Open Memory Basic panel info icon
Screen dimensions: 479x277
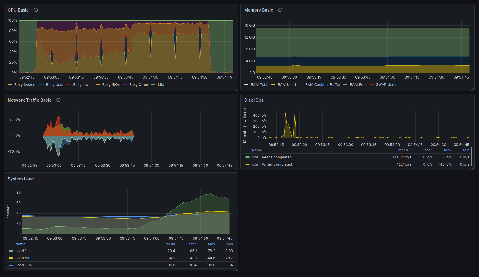(x=280, y=10)
